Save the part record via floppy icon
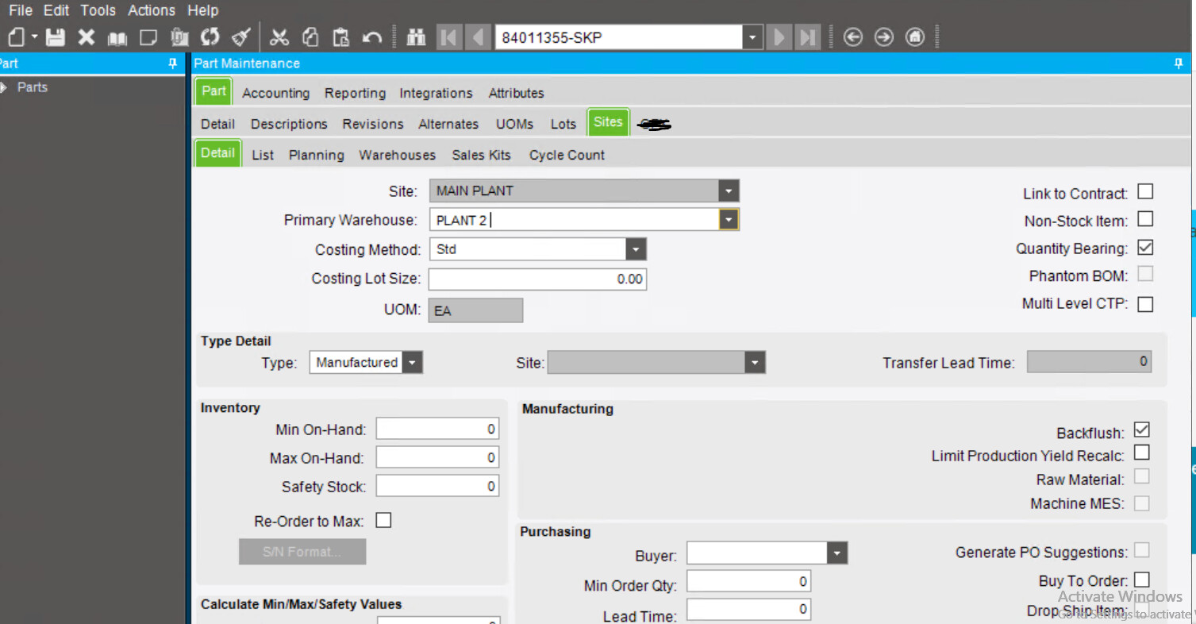The width and height of the screenshot is (1196, 624). tap(55, 37)
